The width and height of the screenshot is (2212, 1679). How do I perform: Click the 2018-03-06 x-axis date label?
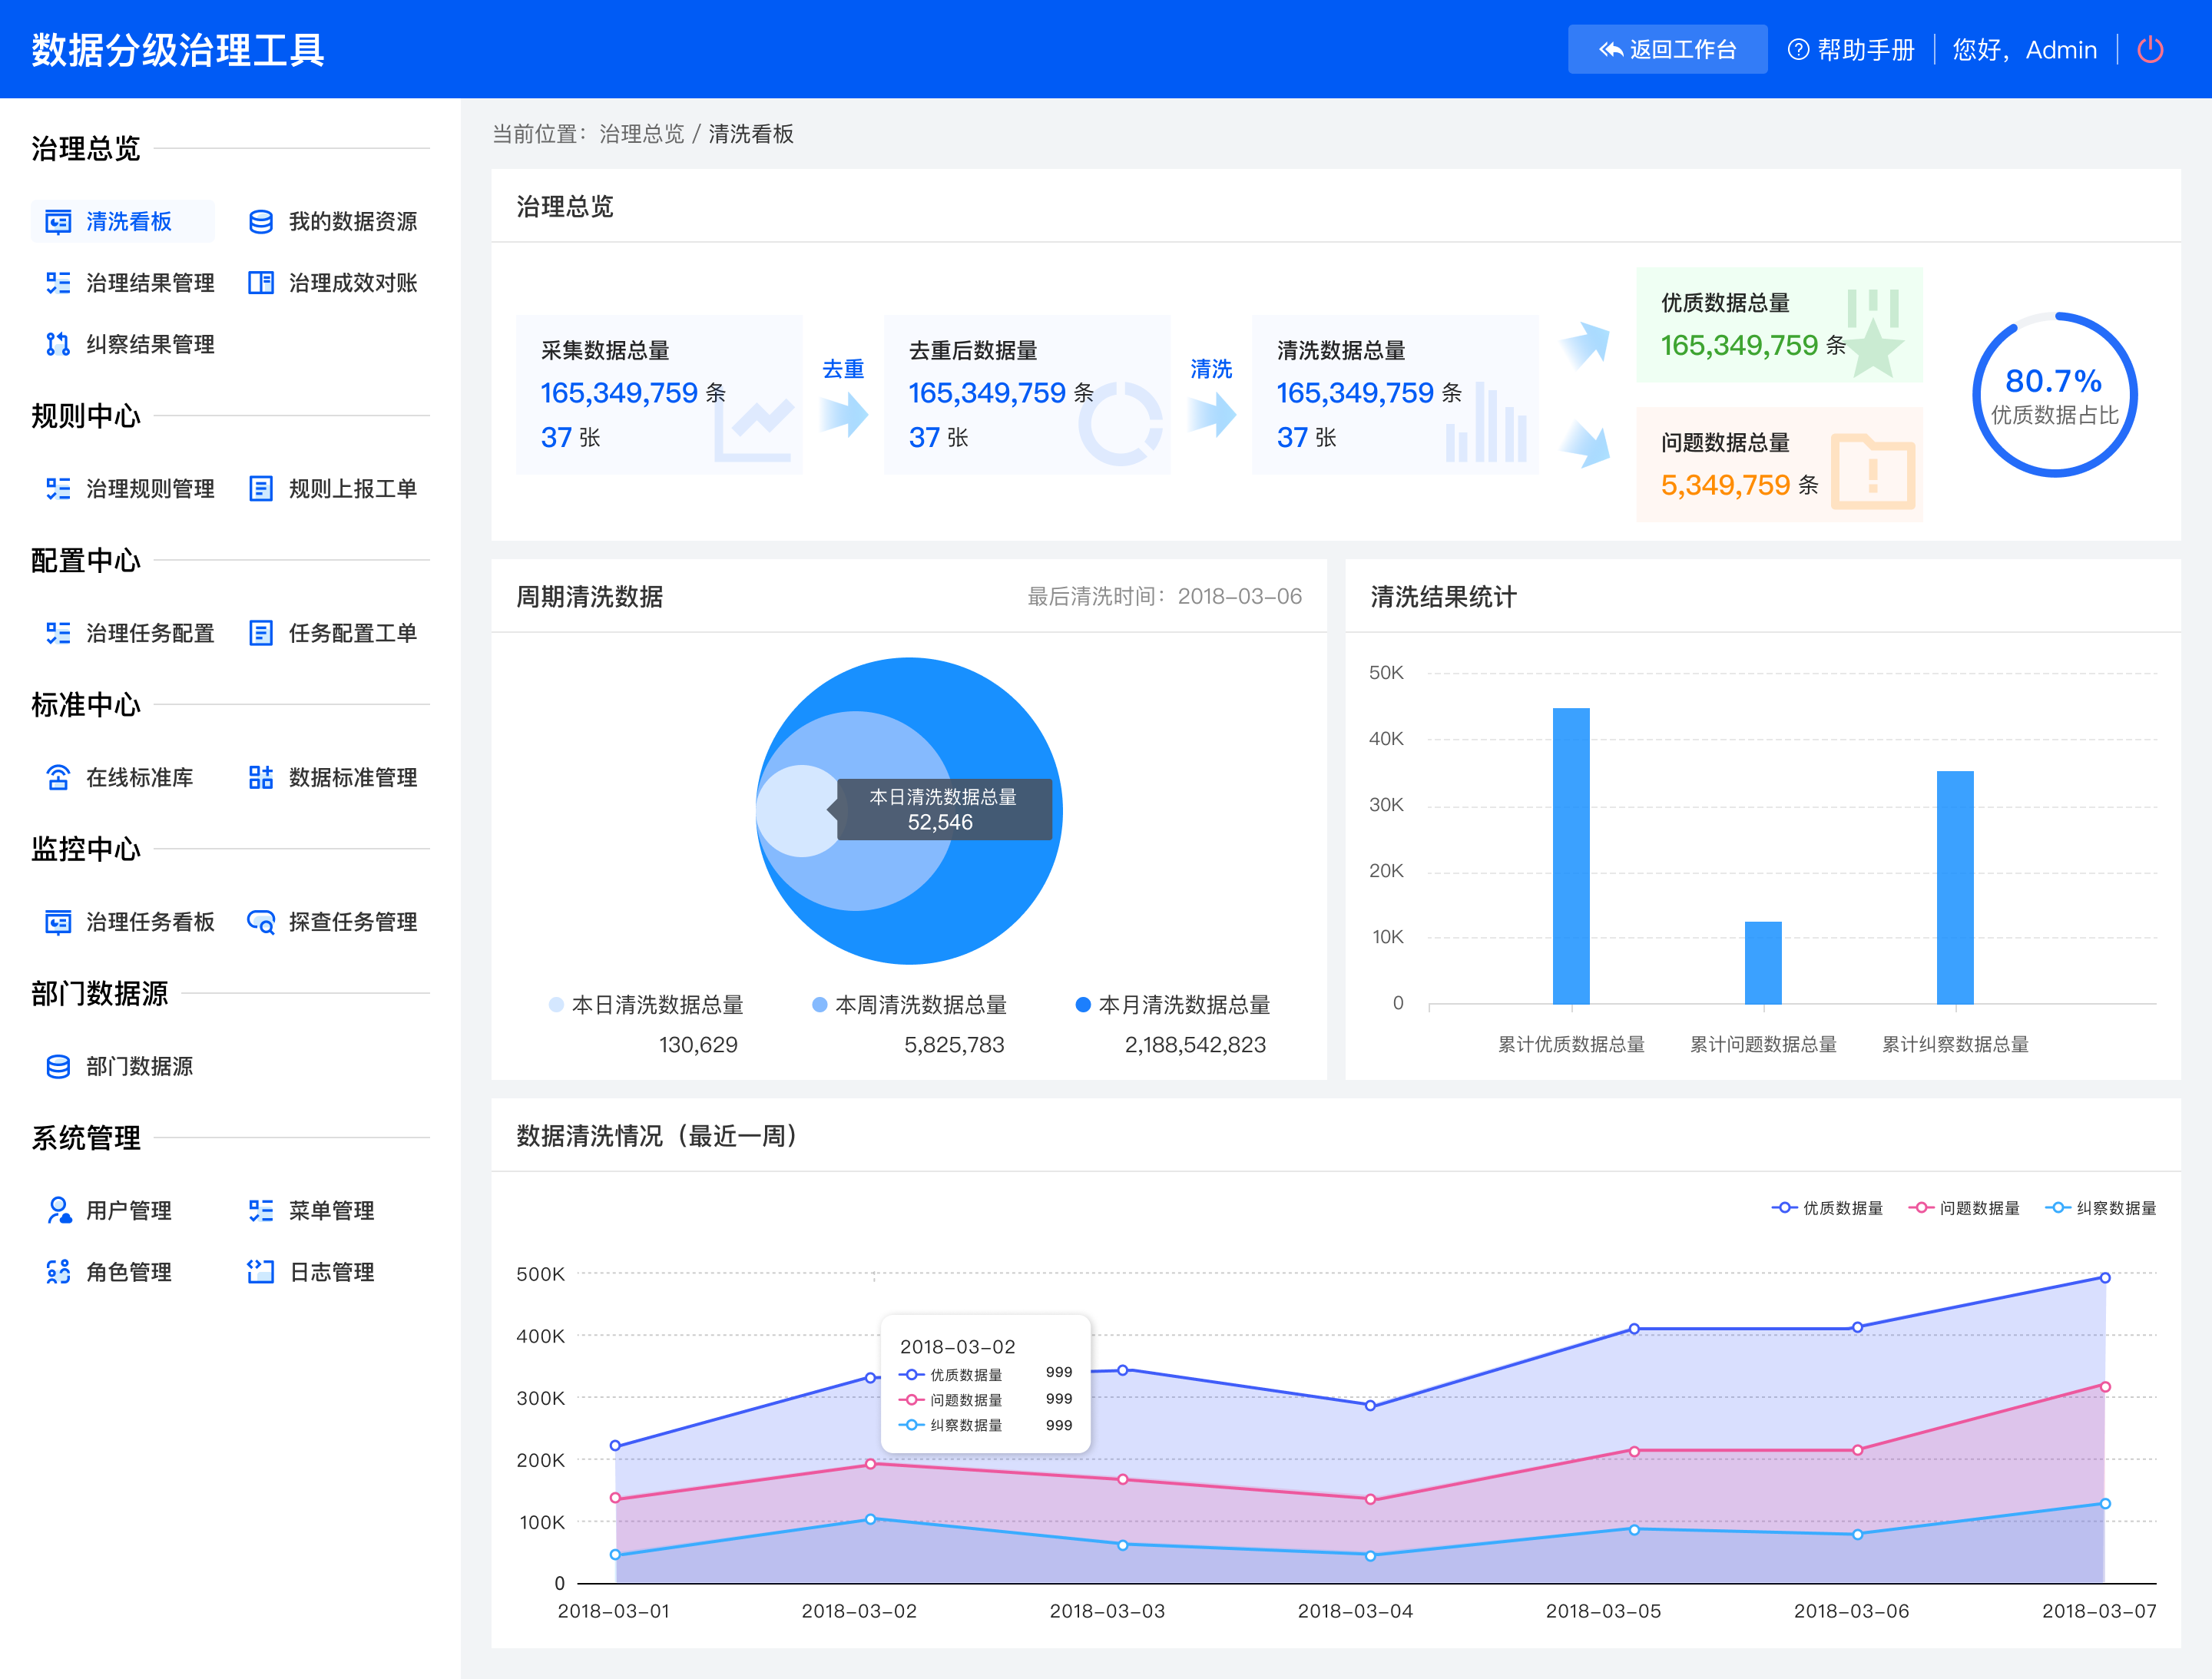(1851, 1611)
